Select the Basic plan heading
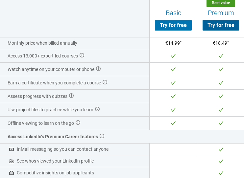244x178 pixels. point(173,13)
